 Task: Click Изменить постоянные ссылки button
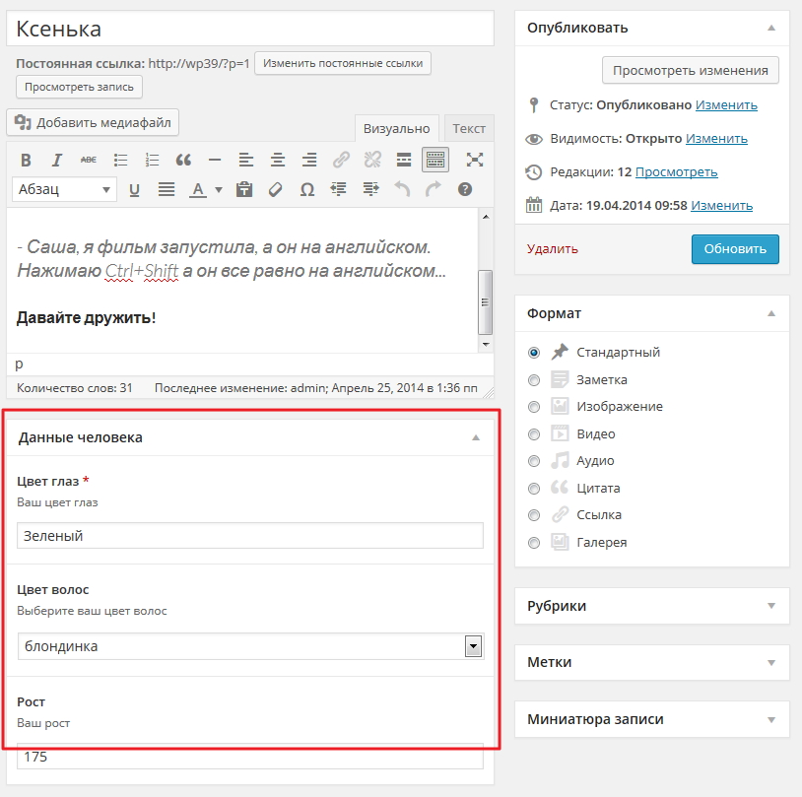[x=343, y=63]
